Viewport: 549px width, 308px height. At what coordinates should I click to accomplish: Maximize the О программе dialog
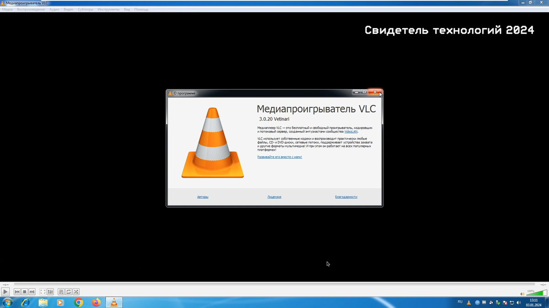click(364, 92)
